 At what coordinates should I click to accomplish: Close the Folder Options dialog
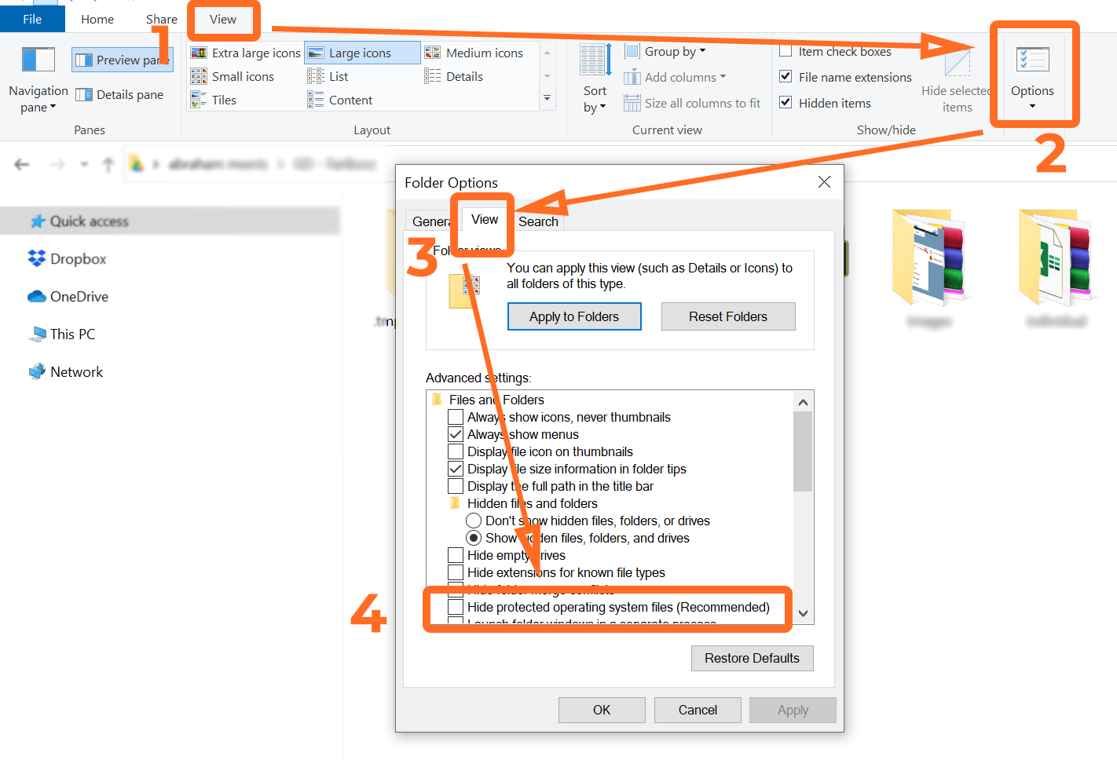pyautogui.click(x=824, y=182)
